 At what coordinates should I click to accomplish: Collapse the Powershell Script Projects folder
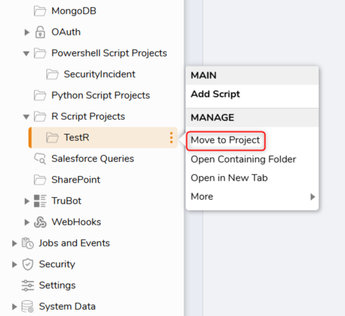26,53
